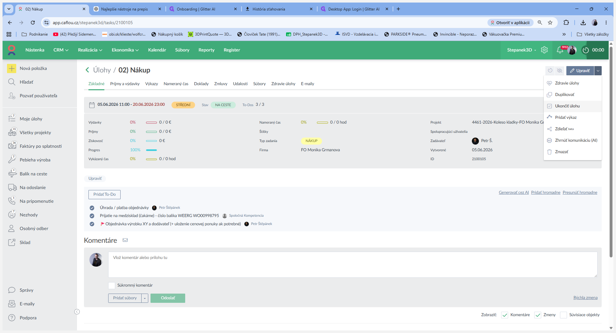Screen dimensions: 616x333
Task: Go back using the arrow before Úlohy
Action: click(87, 70)
